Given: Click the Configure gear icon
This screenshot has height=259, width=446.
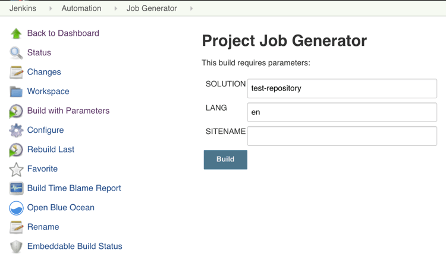Looking at the screenshot, I should (x=16, y=130).
